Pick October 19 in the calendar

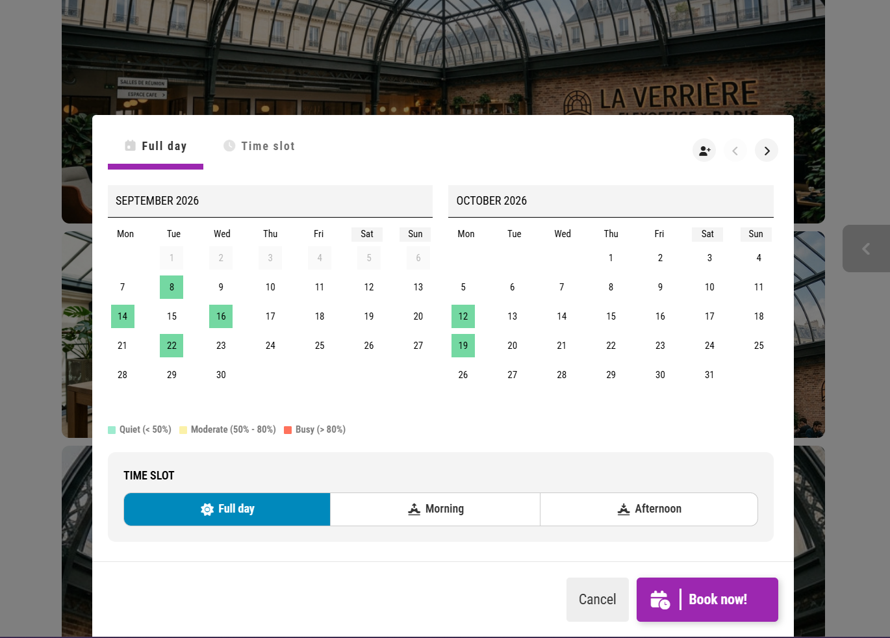(x=463, y=346)
